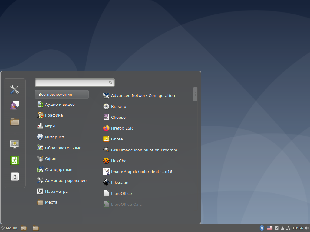The width and height of the screenshot is (310, 232).
Task: Click the text Gnote
Action: tap(117, 139)
